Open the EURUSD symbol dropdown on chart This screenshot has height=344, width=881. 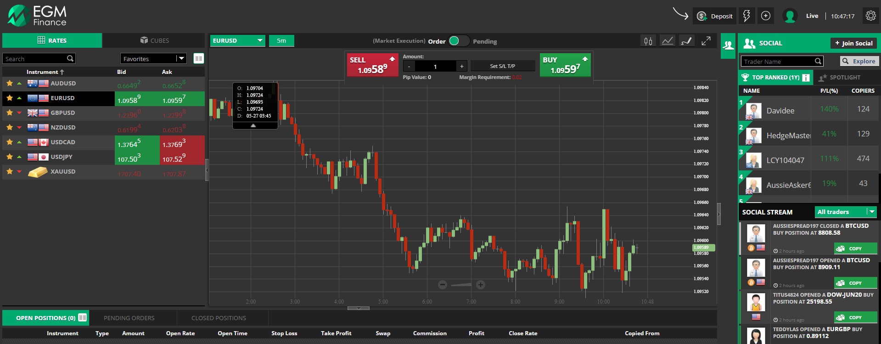pos(237,40)
